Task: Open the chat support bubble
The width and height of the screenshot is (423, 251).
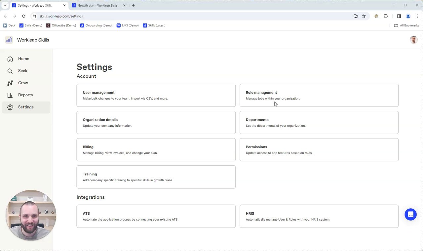Action: pyautogui.click(x=410, y=214)
